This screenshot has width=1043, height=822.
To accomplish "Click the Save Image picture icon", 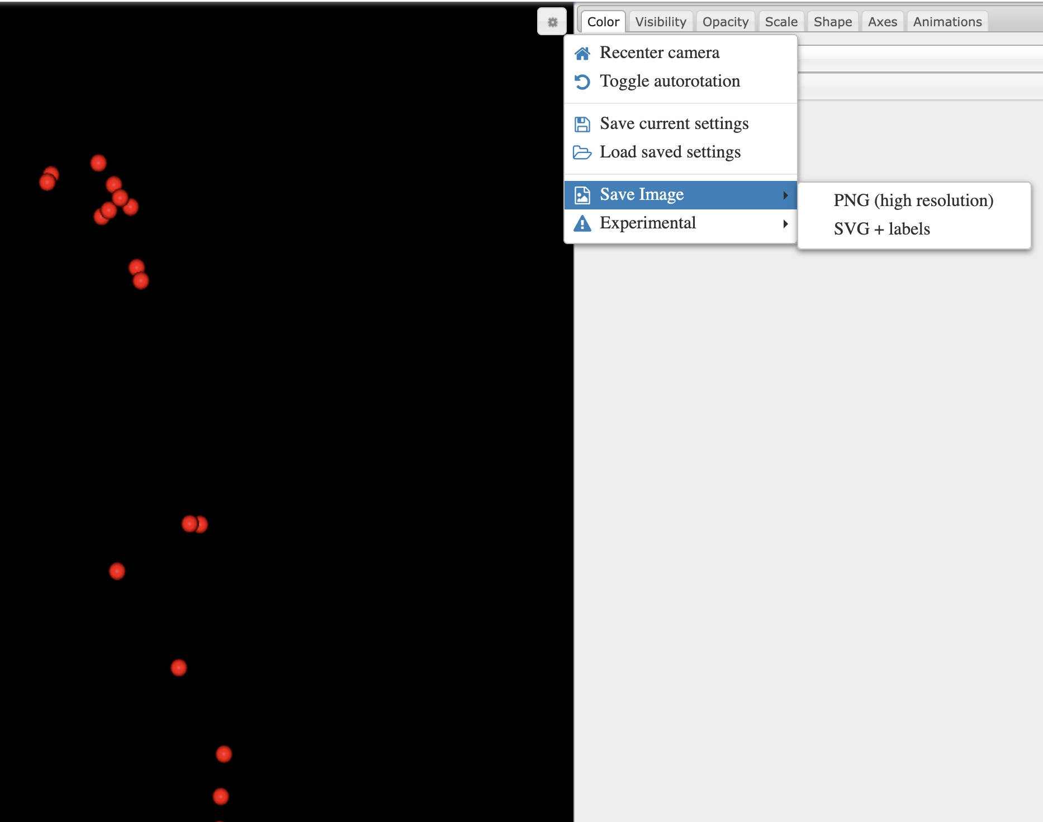I will point(582,195).
